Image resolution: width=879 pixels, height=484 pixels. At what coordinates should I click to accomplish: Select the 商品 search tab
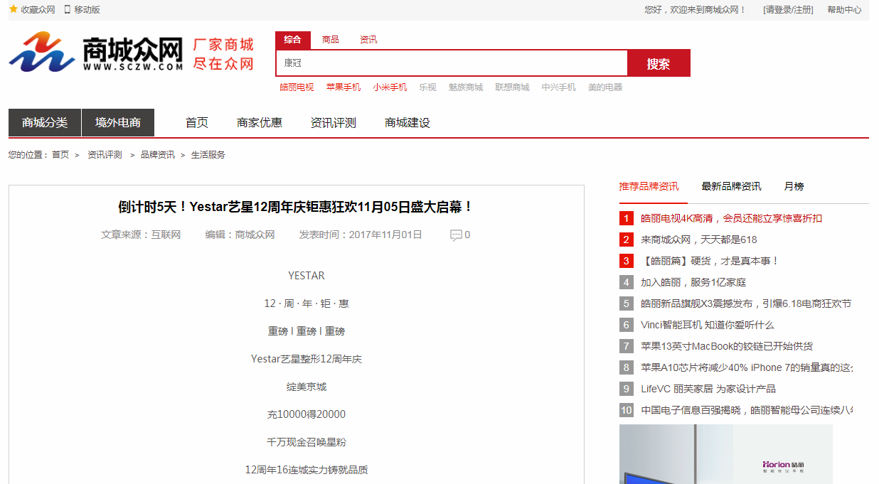click(x=331, y=40)
